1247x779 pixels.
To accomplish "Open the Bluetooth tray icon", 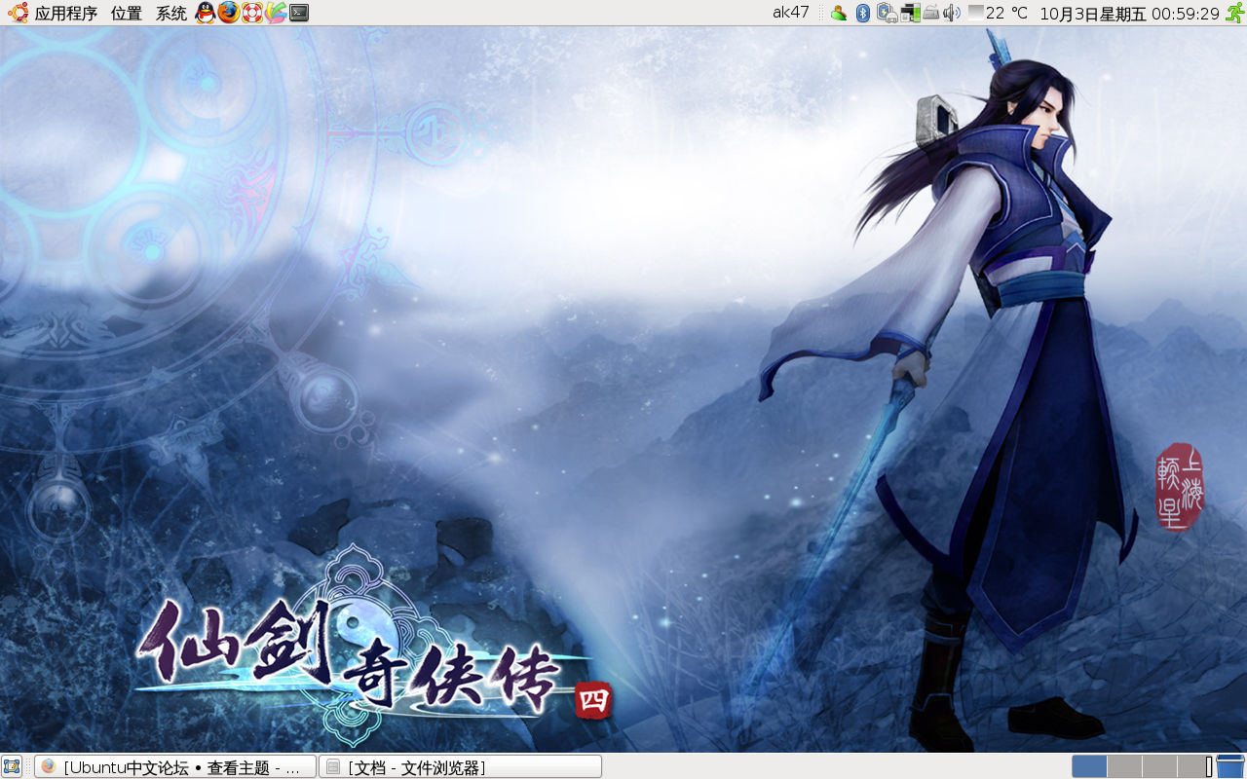I will [x=862, y=13].
